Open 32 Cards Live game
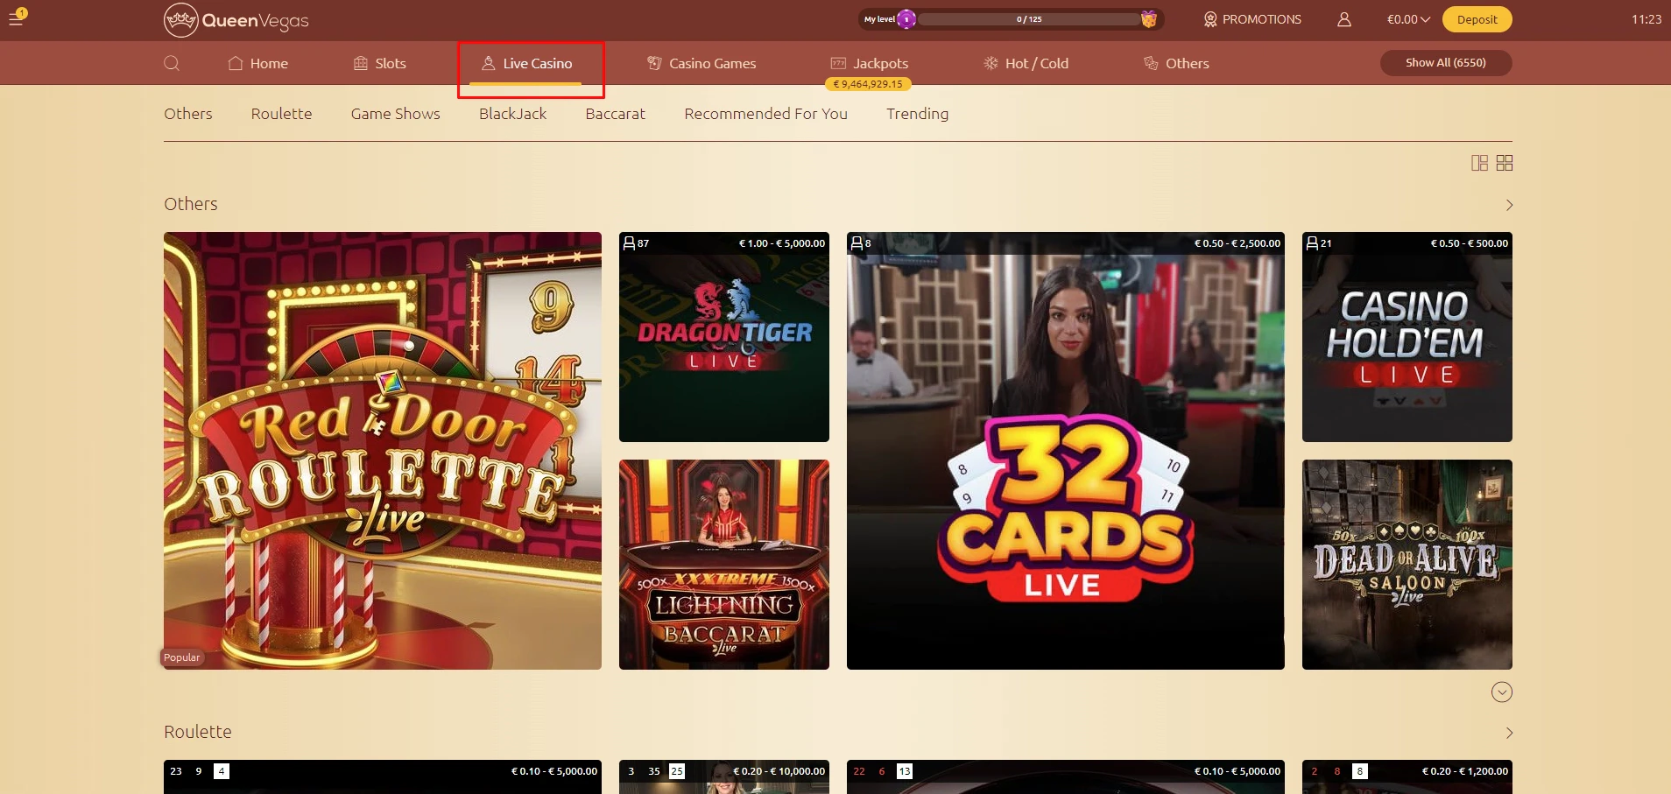 point(1066,451)
